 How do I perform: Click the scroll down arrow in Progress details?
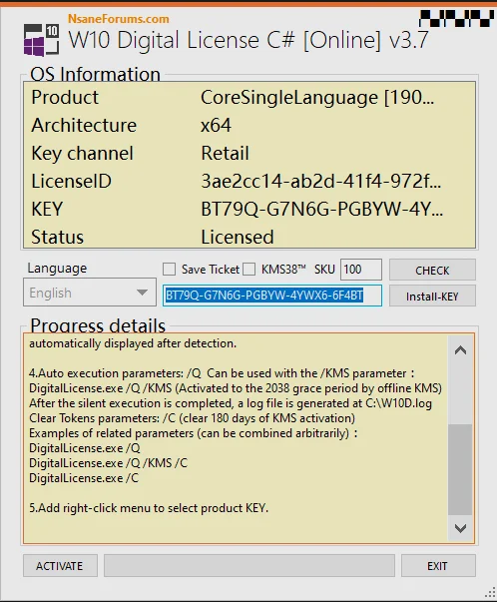point(460,528)
